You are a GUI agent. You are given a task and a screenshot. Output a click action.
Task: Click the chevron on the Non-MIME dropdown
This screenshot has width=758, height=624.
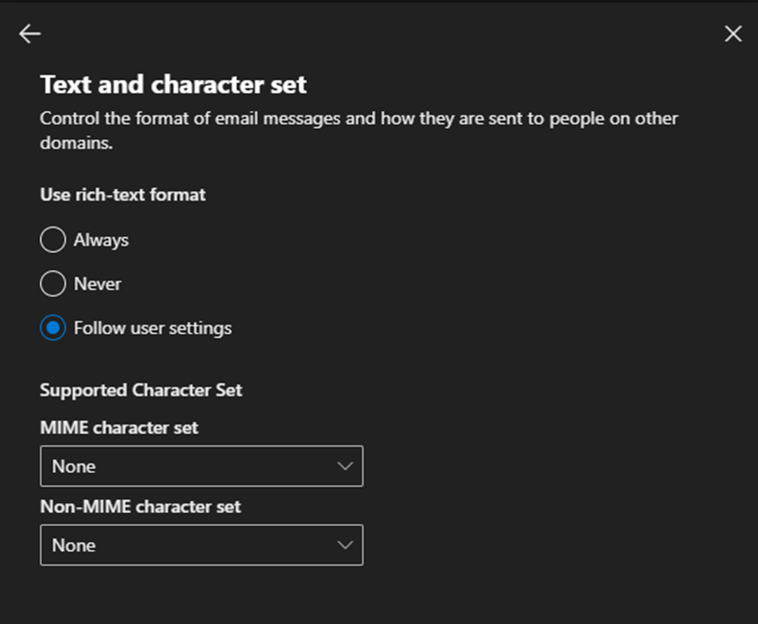[345, 545]
